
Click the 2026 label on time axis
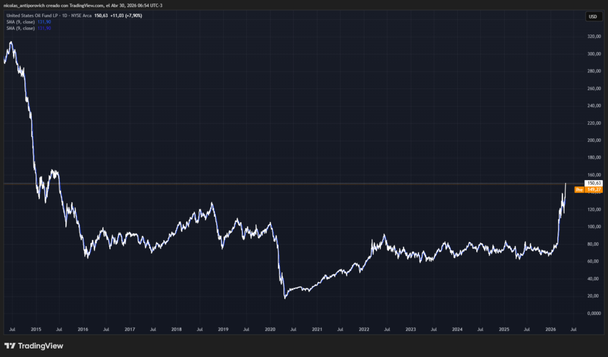tap(551, 328)
